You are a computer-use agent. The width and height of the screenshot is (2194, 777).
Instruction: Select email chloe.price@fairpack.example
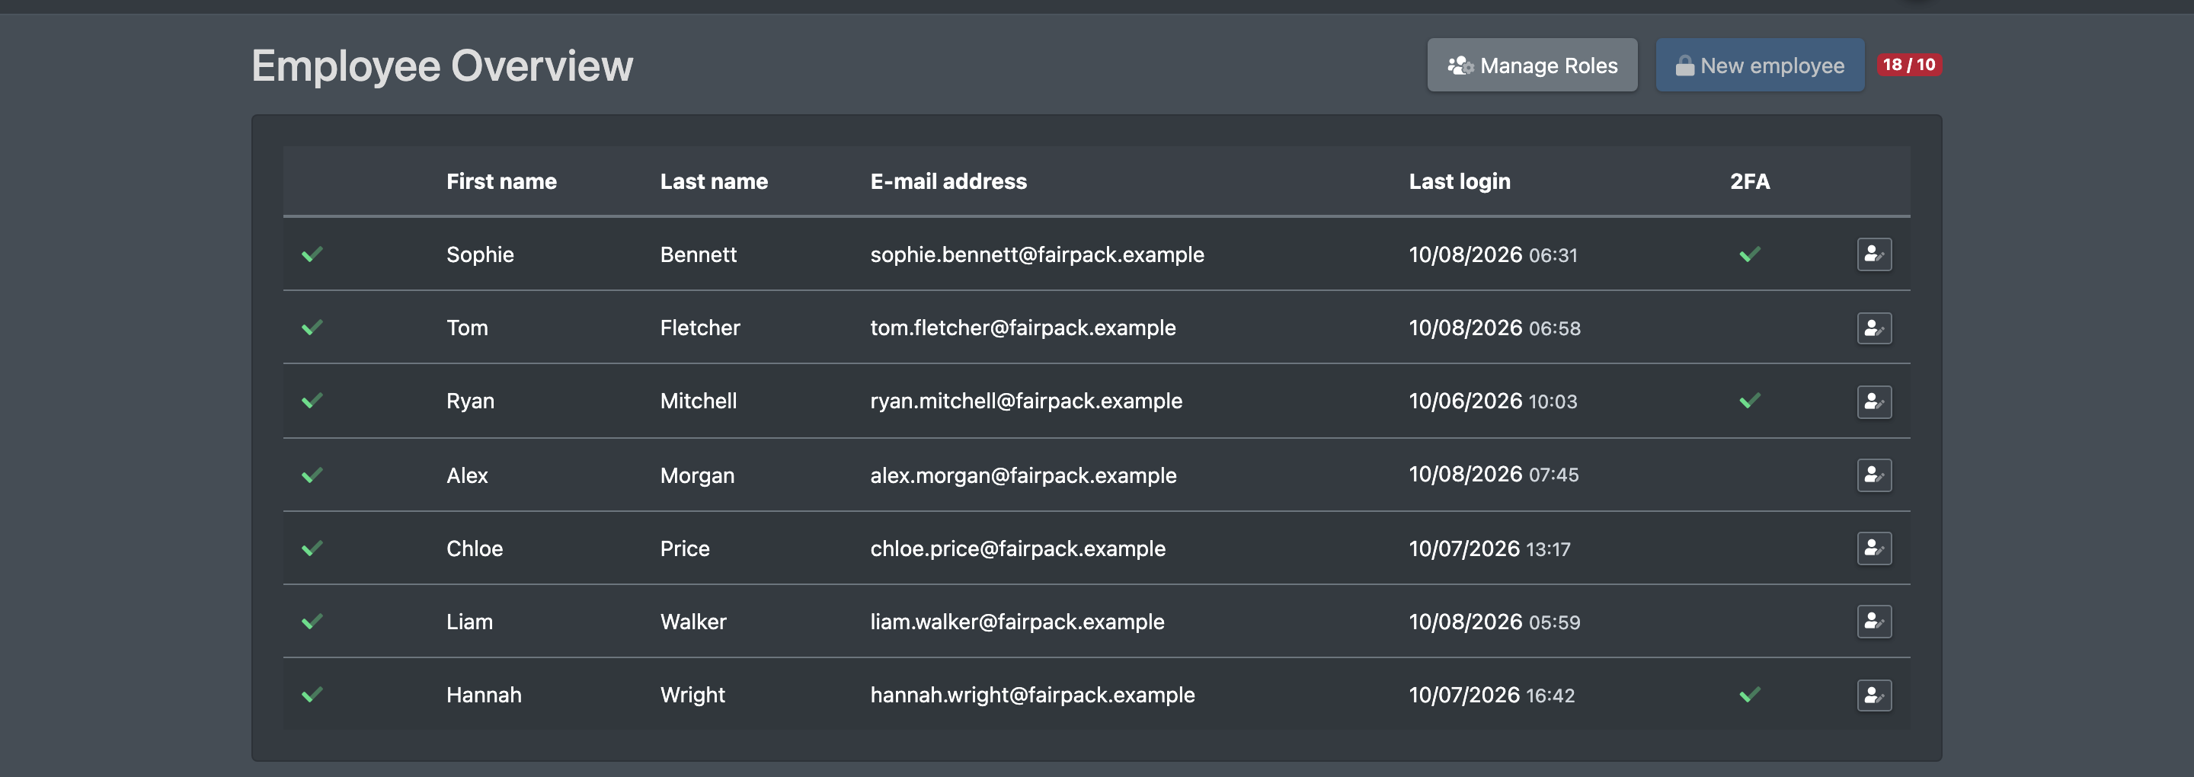pyautogui.click(x=1017, y=548)
